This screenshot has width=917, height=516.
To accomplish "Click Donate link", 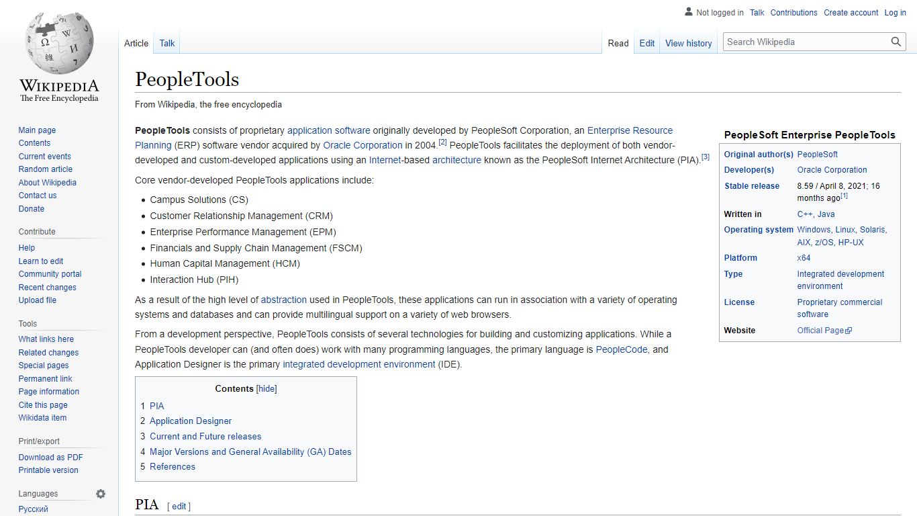I will pyautogui.click(x=32, y=209).
